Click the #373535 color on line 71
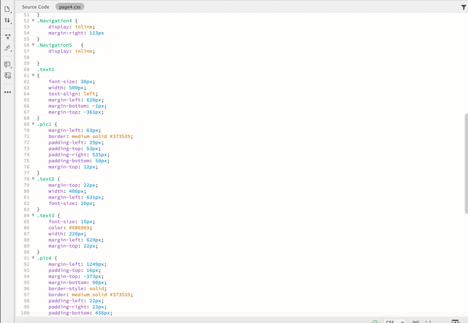The image size is (468, 323). coord(120,137)
